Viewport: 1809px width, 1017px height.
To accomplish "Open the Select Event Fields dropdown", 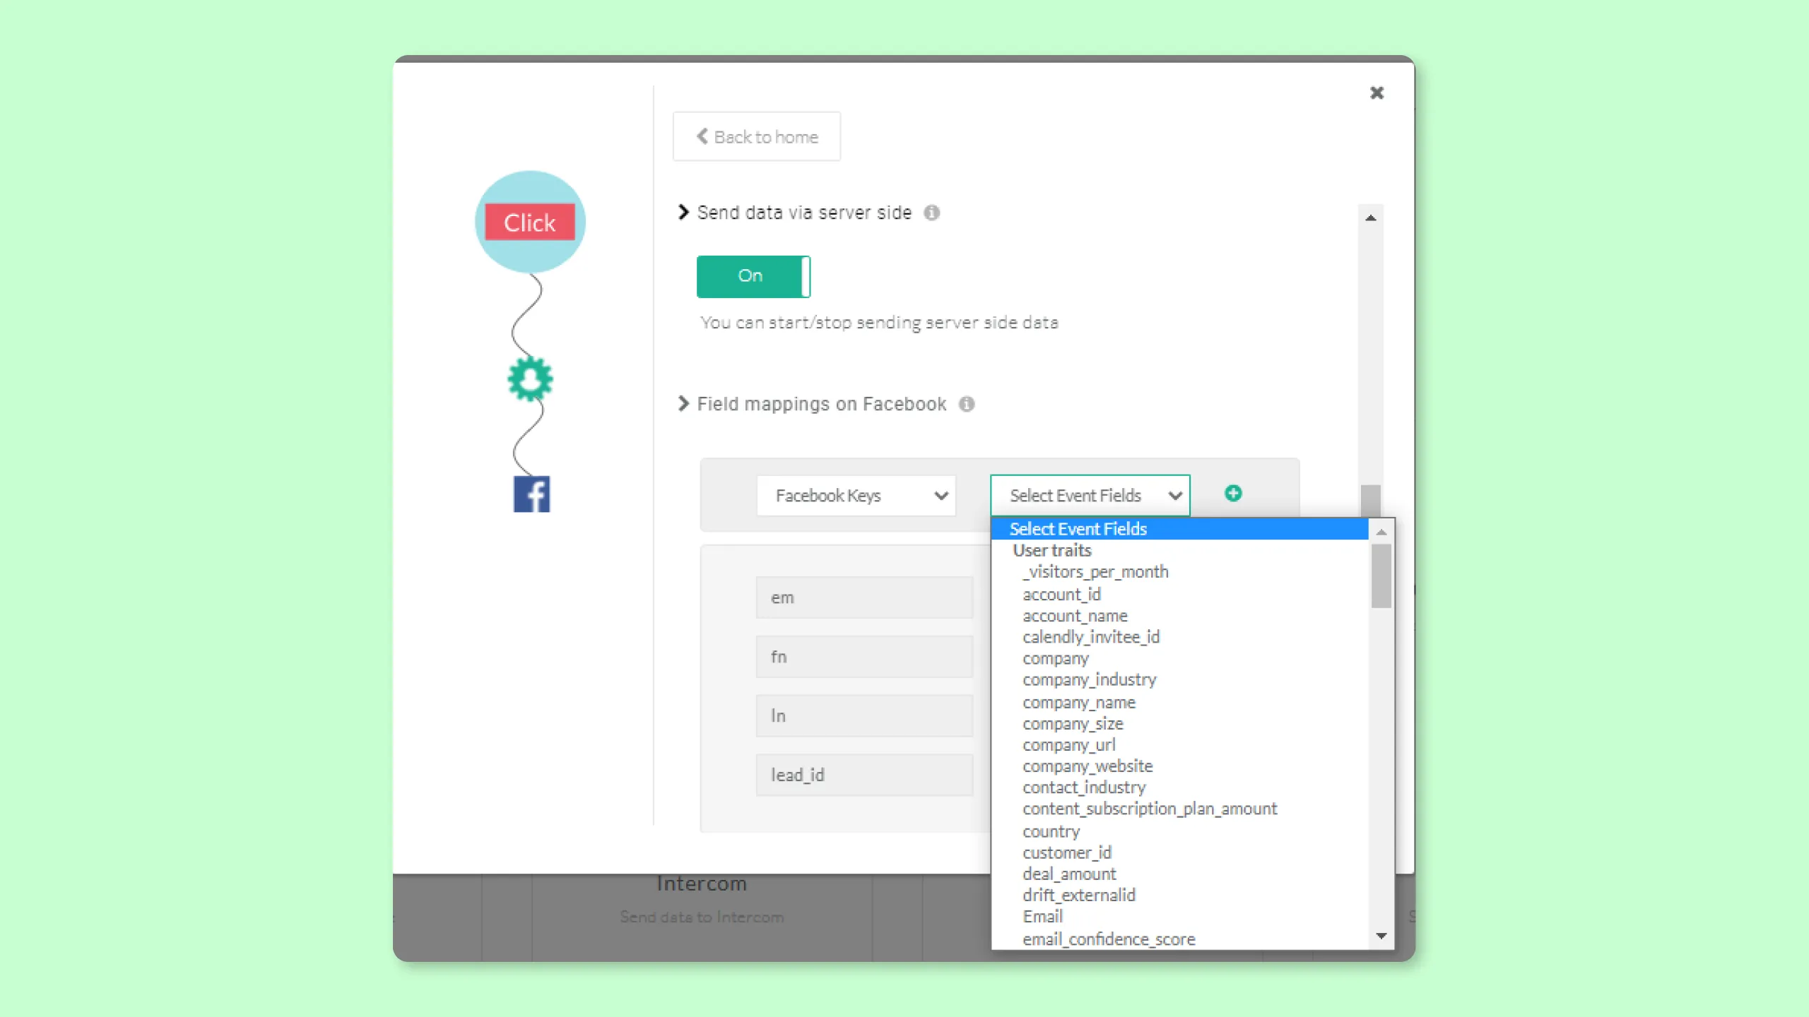I will point(1090,496).
